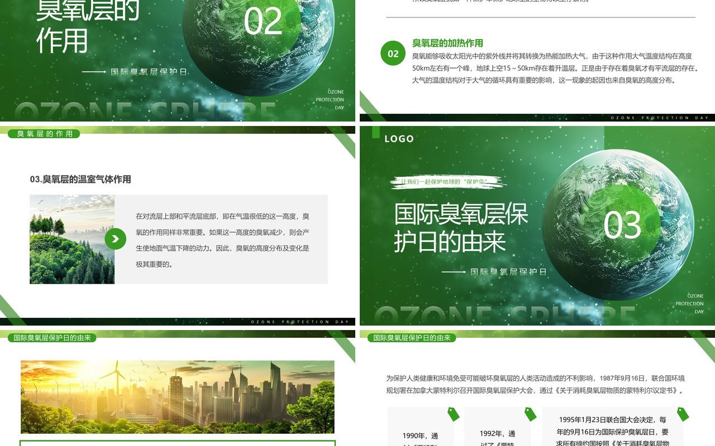
Task: Click the card text 1990年，通
Action: [x=420, y=436]
